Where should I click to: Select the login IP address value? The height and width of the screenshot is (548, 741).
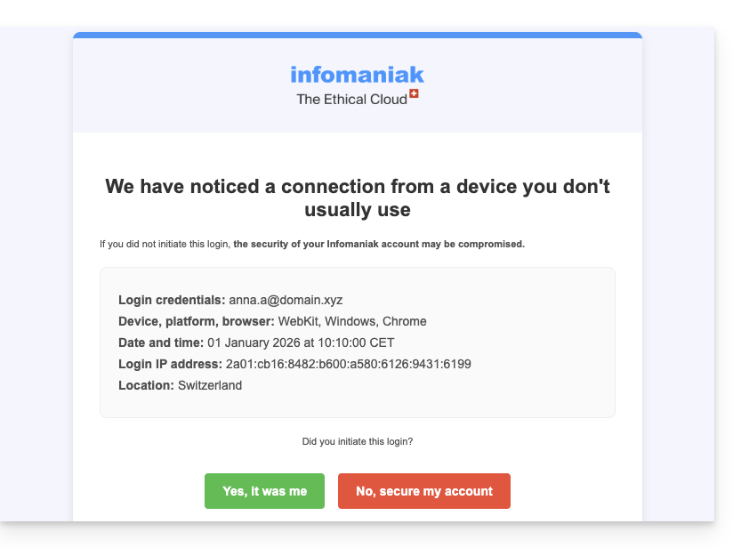pyautogui.click(x=348, y=364)
